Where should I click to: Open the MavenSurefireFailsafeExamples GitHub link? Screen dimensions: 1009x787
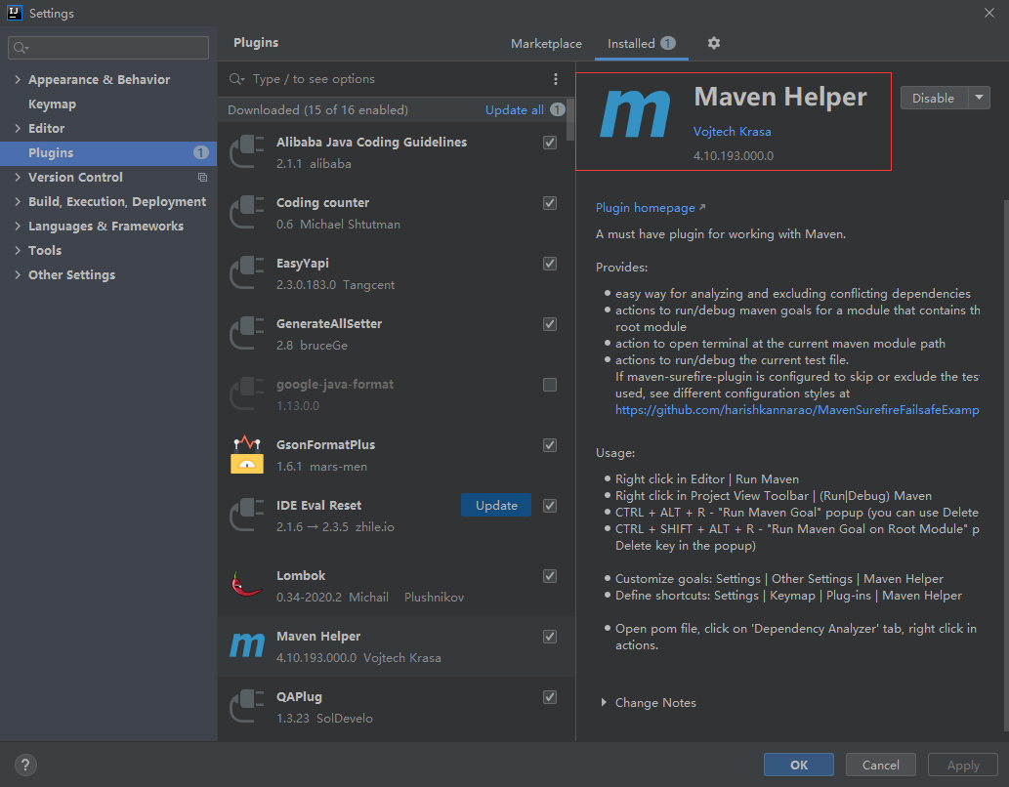pos(797,410)
